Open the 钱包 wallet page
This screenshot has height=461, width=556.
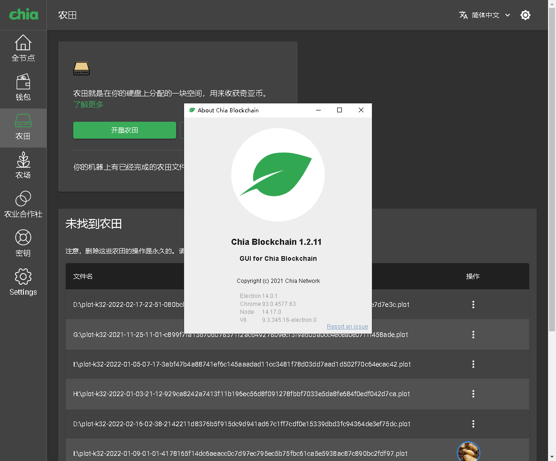click(23, 88)
